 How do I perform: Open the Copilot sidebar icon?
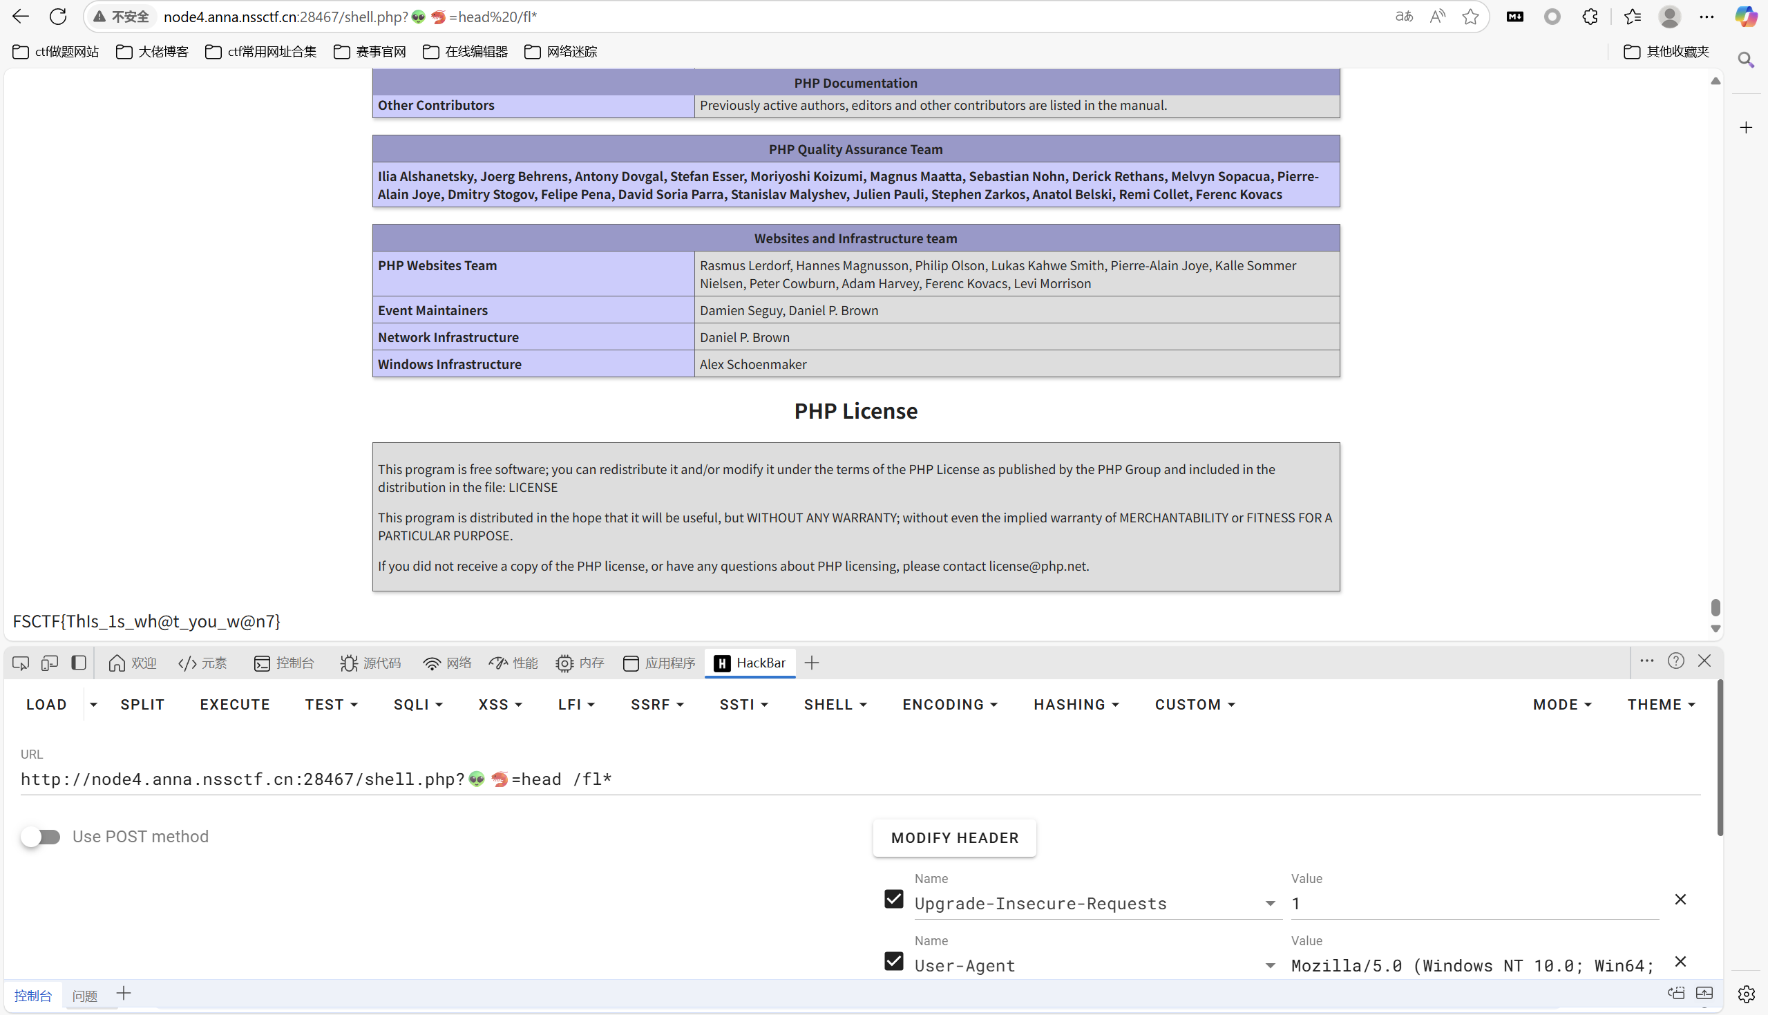tap(1746, 17)
